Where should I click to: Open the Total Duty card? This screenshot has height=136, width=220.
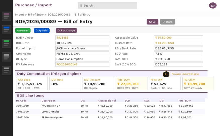(x=131, y=83)
